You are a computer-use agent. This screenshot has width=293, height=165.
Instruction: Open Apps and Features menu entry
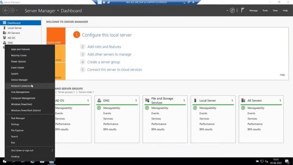click(x=30, y=49)
